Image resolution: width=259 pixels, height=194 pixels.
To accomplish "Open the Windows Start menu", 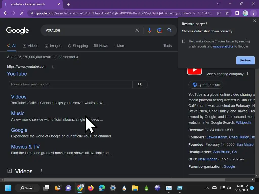I will click(8, 188).
